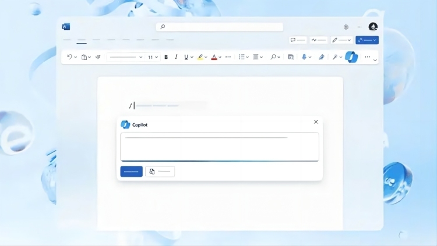Click the blue Generate button in Copilot
This screenshot has width=437, height=246.
pyautogui.click(x=132, y=172)
